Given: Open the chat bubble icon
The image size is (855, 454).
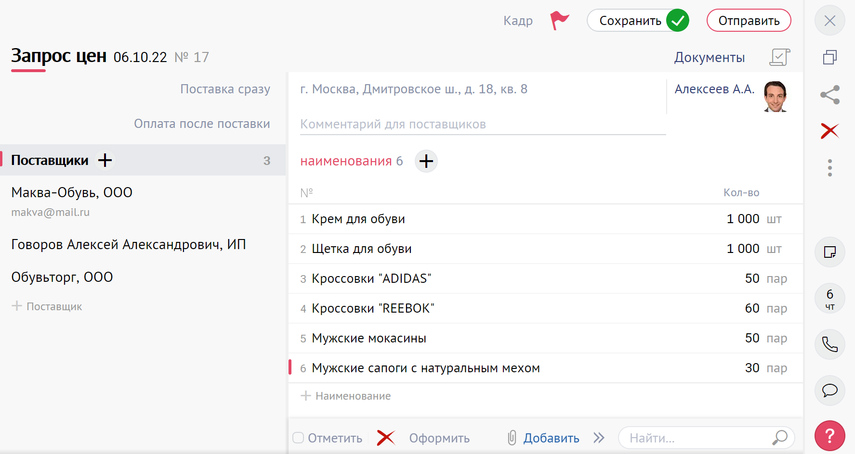Looking at the screenshot, I should click(829, 390).
